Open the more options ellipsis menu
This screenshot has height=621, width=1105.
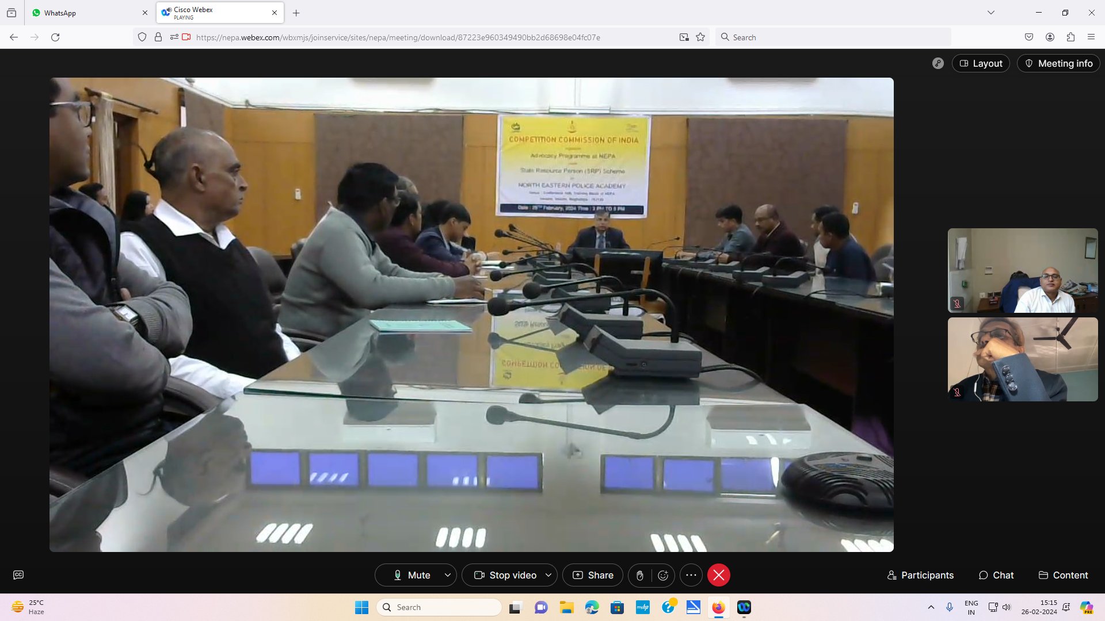coord(691,575)
